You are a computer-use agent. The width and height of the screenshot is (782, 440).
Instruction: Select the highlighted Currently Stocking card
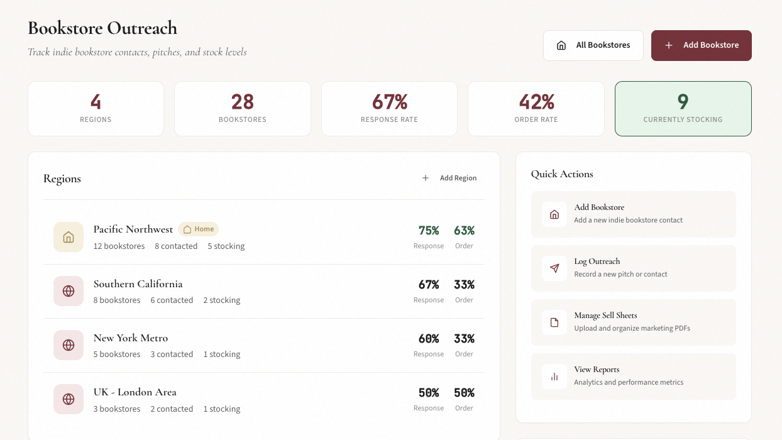point(683,108)
